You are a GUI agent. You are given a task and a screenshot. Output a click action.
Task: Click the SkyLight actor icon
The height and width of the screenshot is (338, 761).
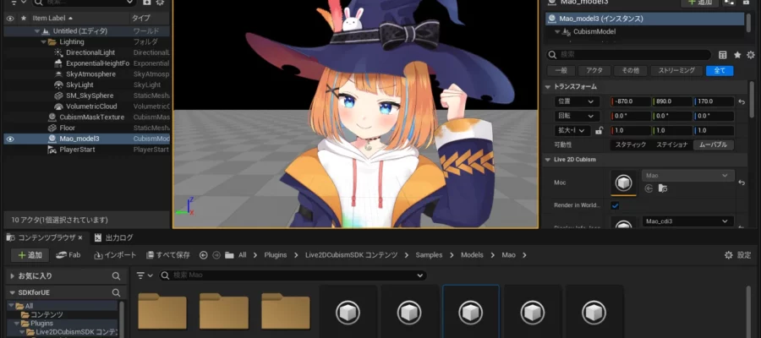[57, 85]
